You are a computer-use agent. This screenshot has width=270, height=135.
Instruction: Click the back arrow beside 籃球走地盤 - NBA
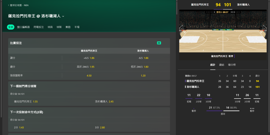click(x=9, y=5)
